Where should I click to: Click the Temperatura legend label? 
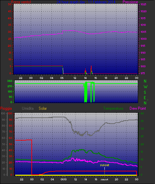[x=113, y=108]
